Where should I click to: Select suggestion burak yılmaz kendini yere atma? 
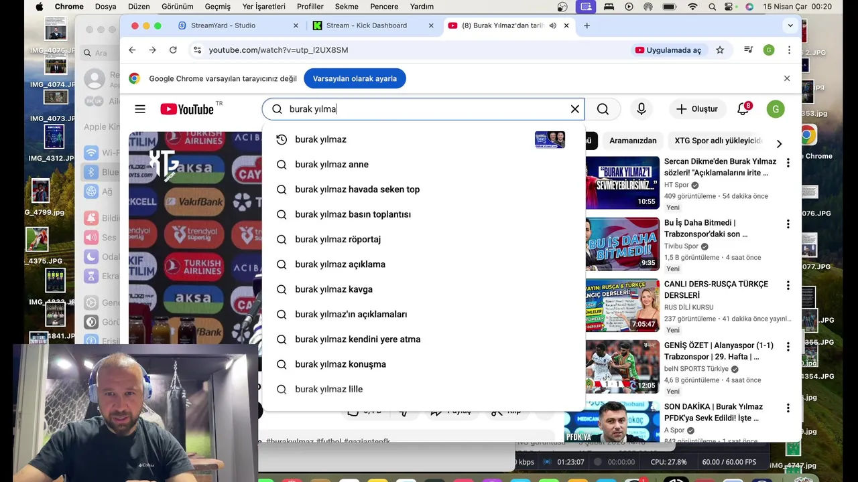tap(423, 339)
